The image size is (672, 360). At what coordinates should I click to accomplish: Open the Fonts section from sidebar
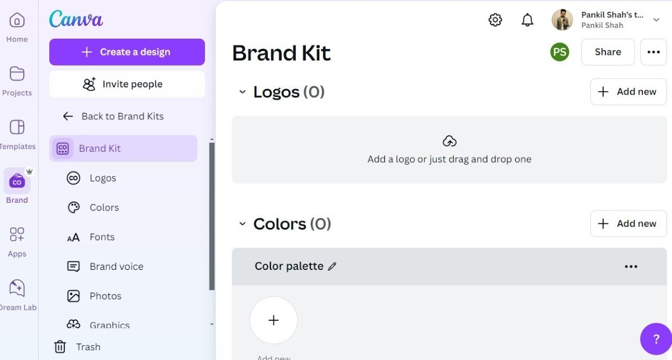(102, 237)
